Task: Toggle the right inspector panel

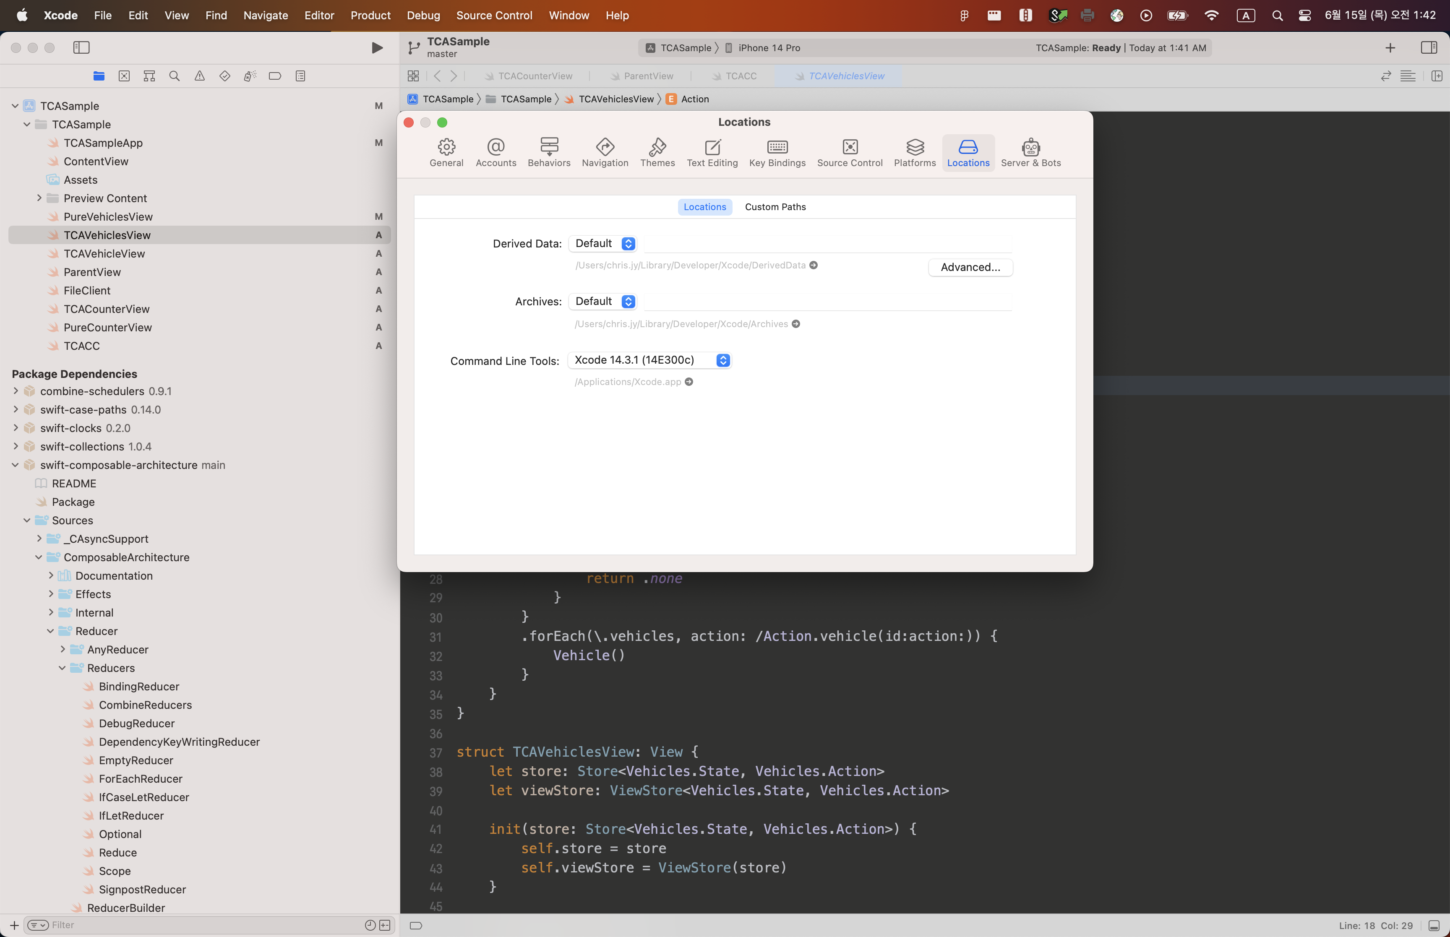Action: [x=1429, y=47]
